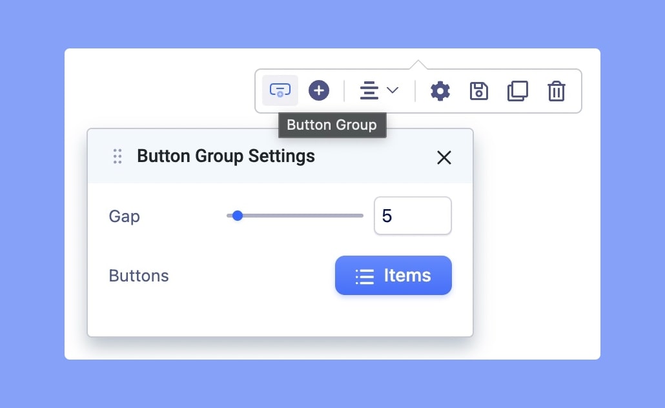This screenshot has width=665, height=408.
Task: Click the Button Group Settings title
Action: point(226,156)
